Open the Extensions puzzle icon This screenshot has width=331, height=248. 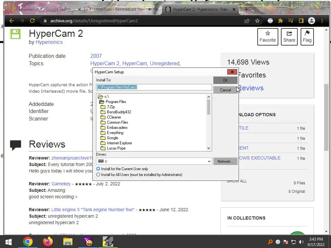coord(280,21)
